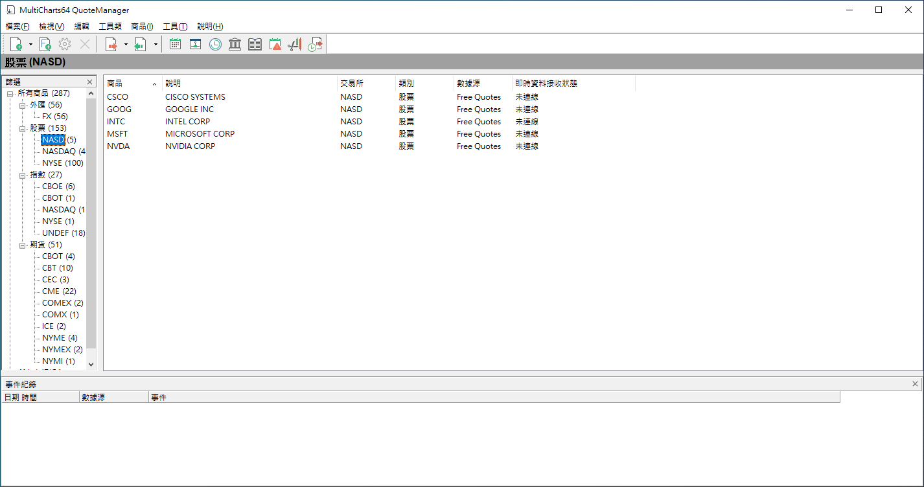Open the dropdown arrow next to import data icon

(126, 44)
